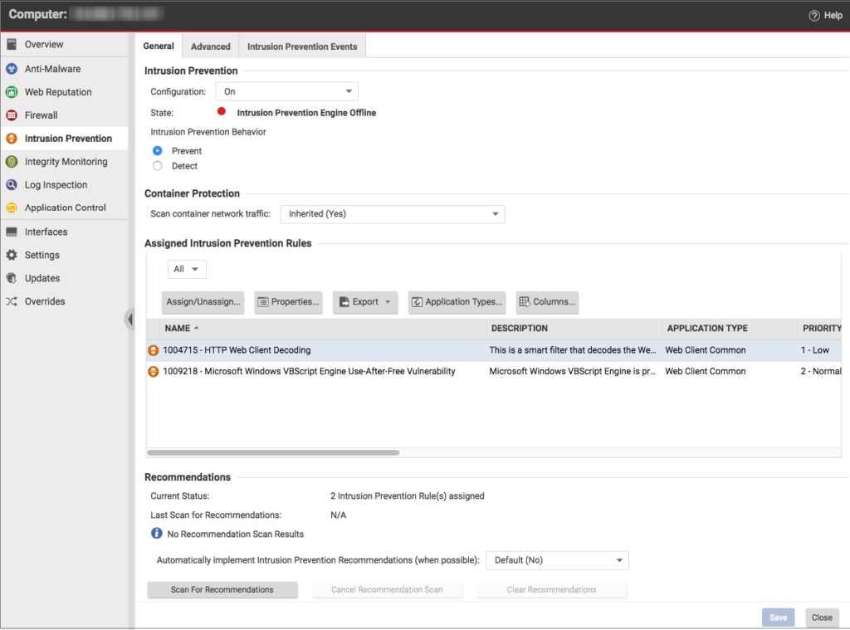The image size is (850, 630).
Task: Click the Scan For Recommendations button
Action: tap(222, 589)
